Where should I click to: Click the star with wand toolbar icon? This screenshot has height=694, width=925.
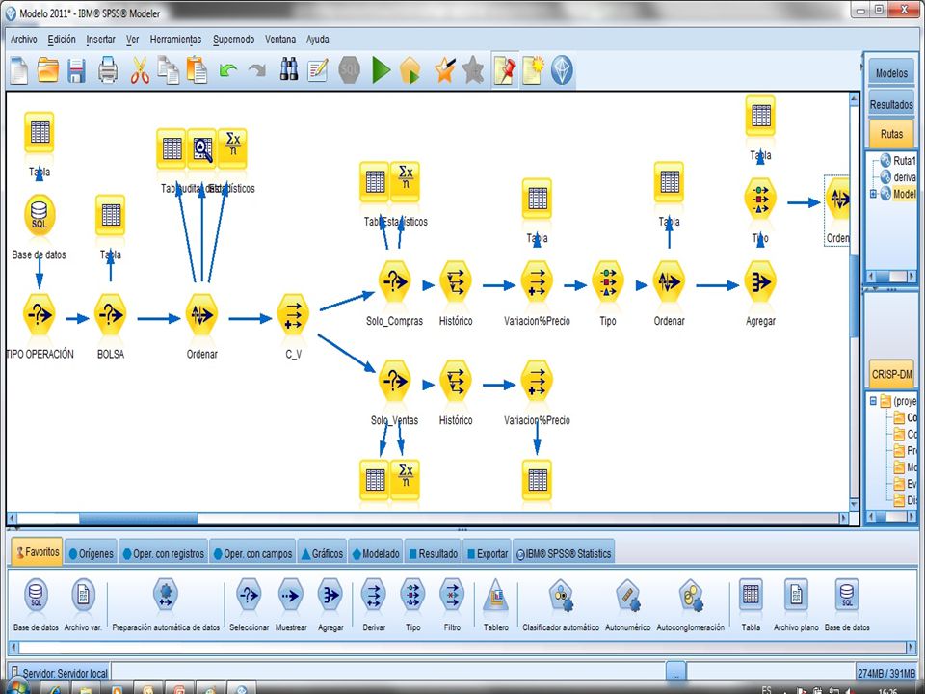coord(445,70)
